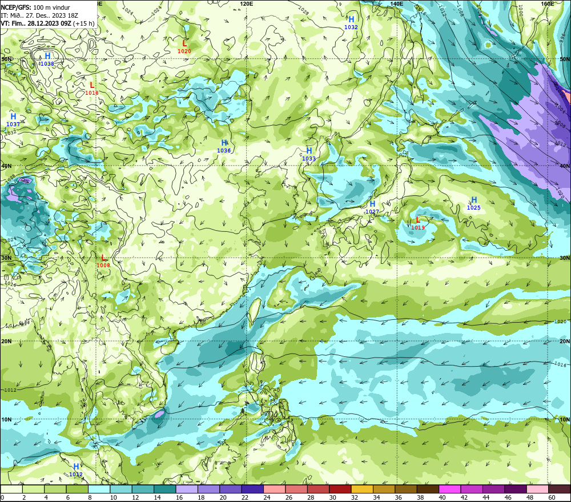Click the 6–8 olive green legend swatch
Screen dimensions: 571x502
click(x=77, y=489)
